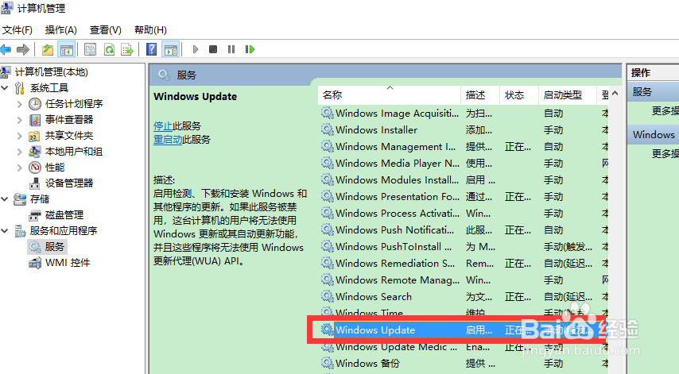This screenshot has height=374, width=679.
Task: Click the 停止 service link
Action: pyautogui.click(x=163, y=126)
